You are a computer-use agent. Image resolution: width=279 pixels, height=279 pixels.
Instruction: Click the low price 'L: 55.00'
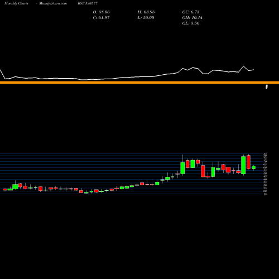[146, 18]
